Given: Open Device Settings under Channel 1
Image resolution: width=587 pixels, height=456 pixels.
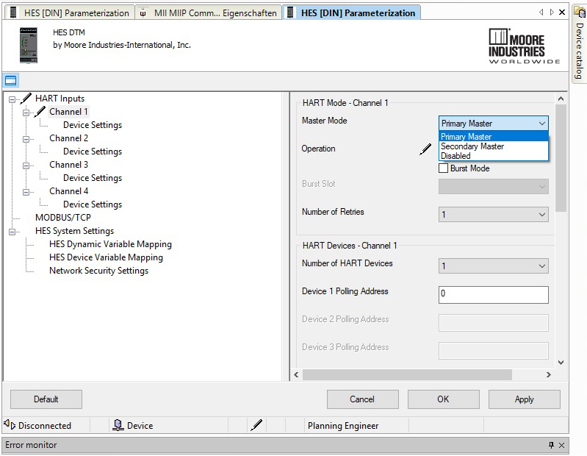Looking at the screenshot, I should click(93, 125).
